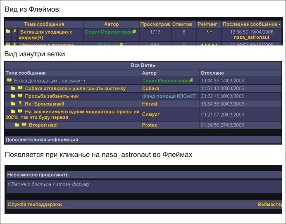Click moderator badge next to green 'Совет Модераторов' in top table
The image size is (286, 224).
133,31
